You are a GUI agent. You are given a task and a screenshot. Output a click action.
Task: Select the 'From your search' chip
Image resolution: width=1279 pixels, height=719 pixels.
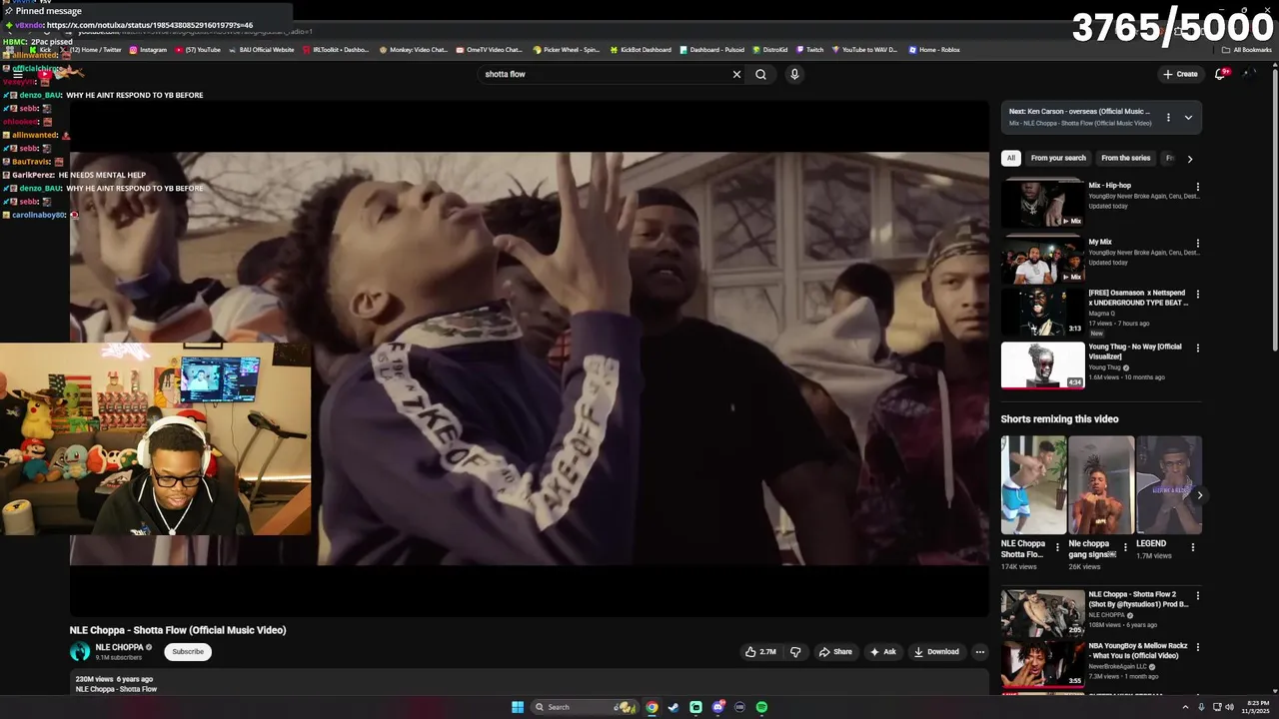pyautogui.click(x=1058, y=158)
